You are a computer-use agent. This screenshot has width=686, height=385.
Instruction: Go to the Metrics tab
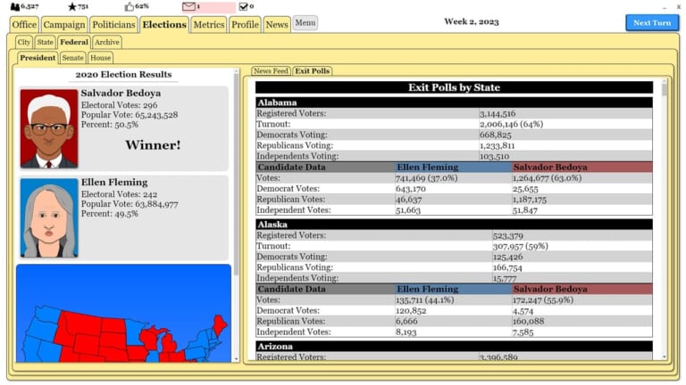[x=208, y=25]
